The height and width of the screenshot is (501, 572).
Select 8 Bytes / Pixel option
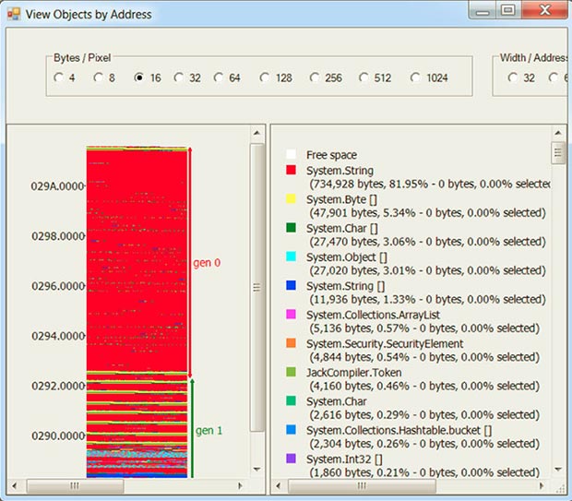point(98,78)
